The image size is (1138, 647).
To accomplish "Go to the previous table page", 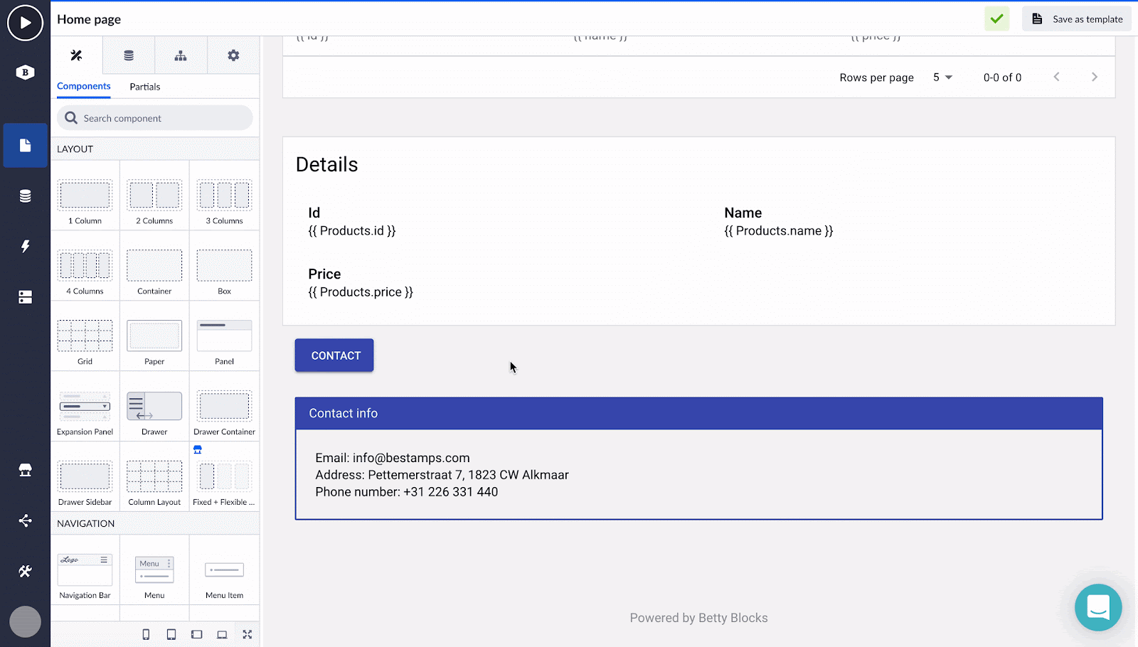I will [x=1056, y=77].
